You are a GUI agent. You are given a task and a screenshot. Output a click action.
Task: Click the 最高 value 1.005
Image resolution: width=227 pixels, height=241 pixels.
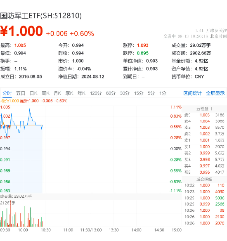(20, 45)
